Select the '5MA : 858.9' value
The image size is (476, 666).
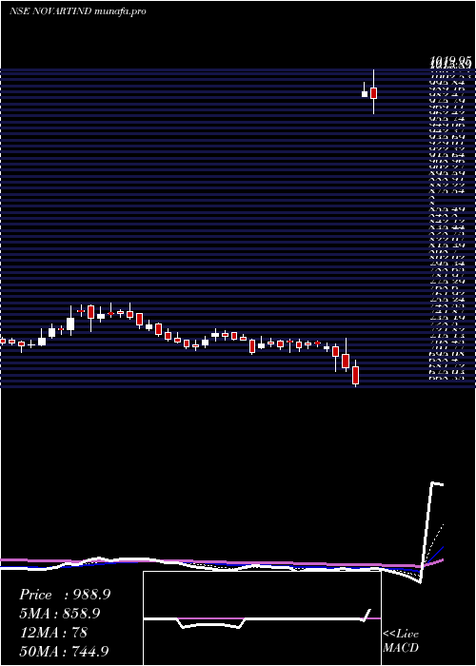59,614
